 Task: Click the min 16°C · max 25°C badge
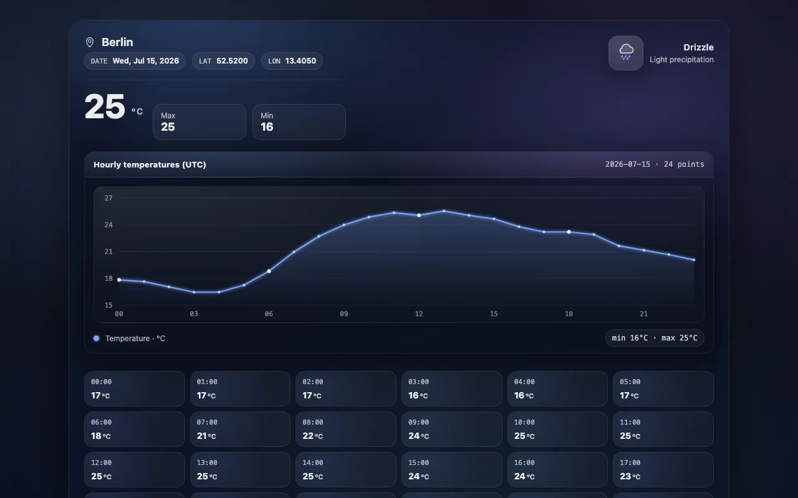[x=655, y=338]
